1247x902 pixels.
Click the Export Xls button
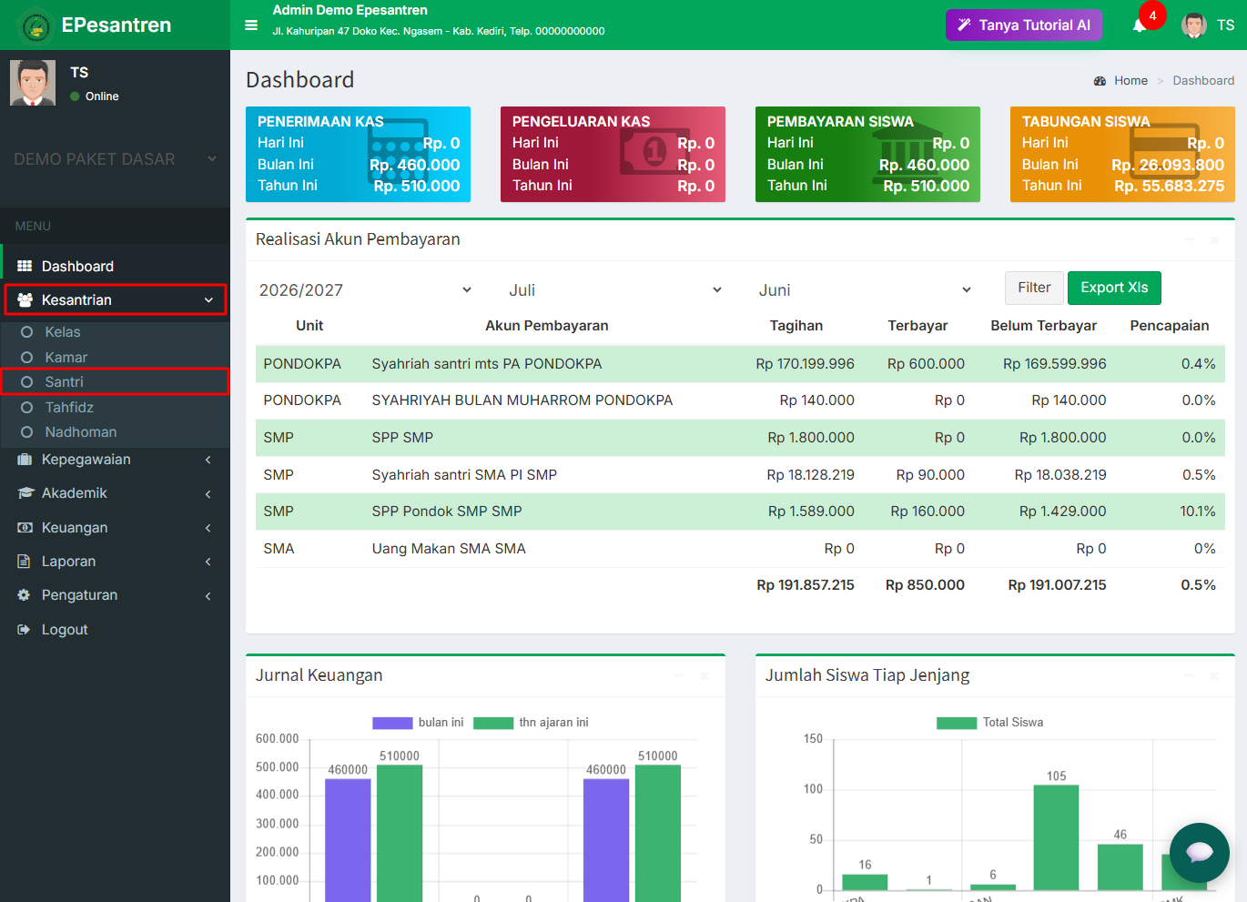pos(1114,288)
